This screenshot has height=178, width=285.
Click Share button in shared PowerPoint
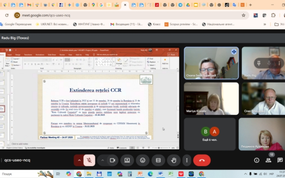[172, 55]
